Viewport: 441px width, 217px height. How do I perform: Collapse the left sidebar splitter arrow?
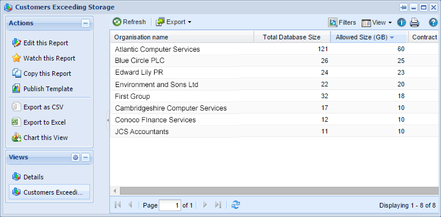pos(108,120)
